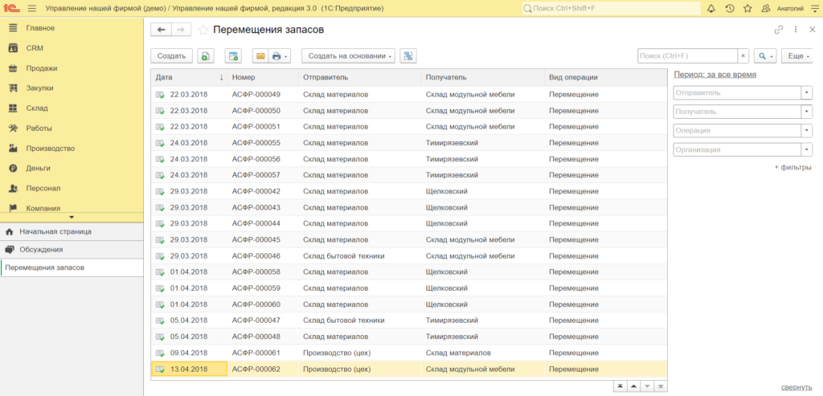Click document icon in row АСФР-000062
Viewport: 823px width, 396px height.
coord(160,369)
